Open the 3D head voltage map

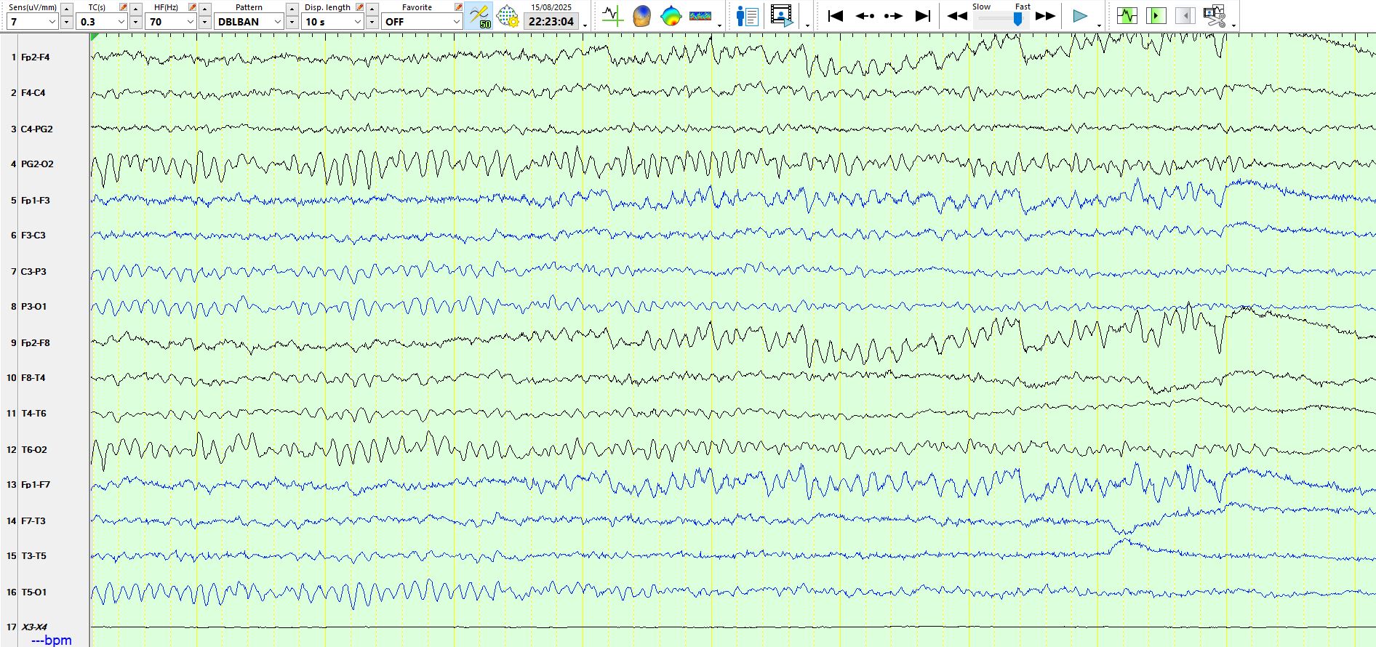click(641, 15)
